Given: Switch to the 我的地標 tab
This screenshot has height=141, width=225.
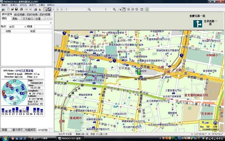Looking at the screenshot, I should pos(32,14).
